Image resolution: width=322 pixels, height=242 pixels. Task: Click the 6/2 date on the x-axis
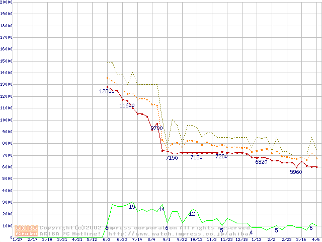[x=106, y=239]
